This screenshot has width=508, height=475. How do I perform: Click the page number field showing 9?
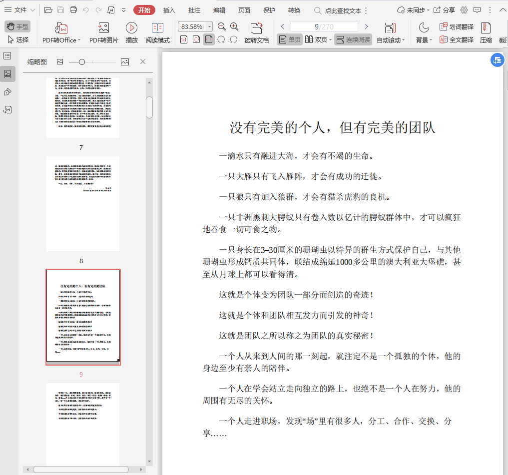click(324, 26)
